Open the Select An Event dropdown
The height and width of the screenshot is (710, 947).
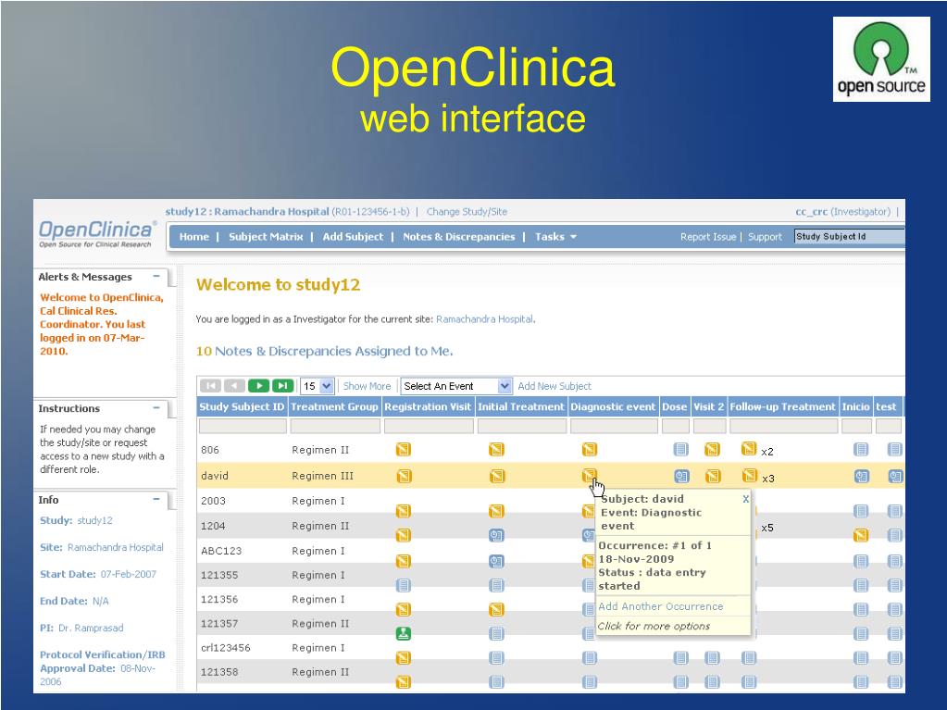point(456,386)
